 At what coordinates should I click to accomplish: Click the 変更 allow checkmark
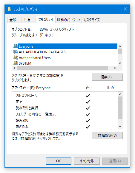click(x=88, y=102)
